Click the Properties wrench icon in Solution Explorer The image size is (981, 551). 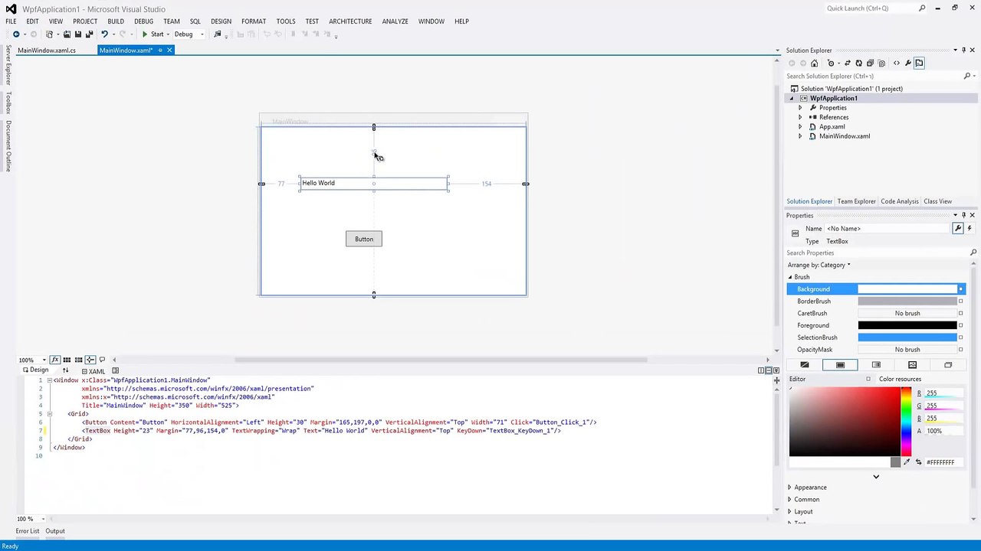pos(908,64)
